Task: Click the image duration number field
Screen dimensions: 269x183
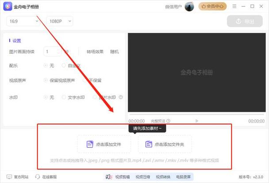Action: [x=52, y=52]
